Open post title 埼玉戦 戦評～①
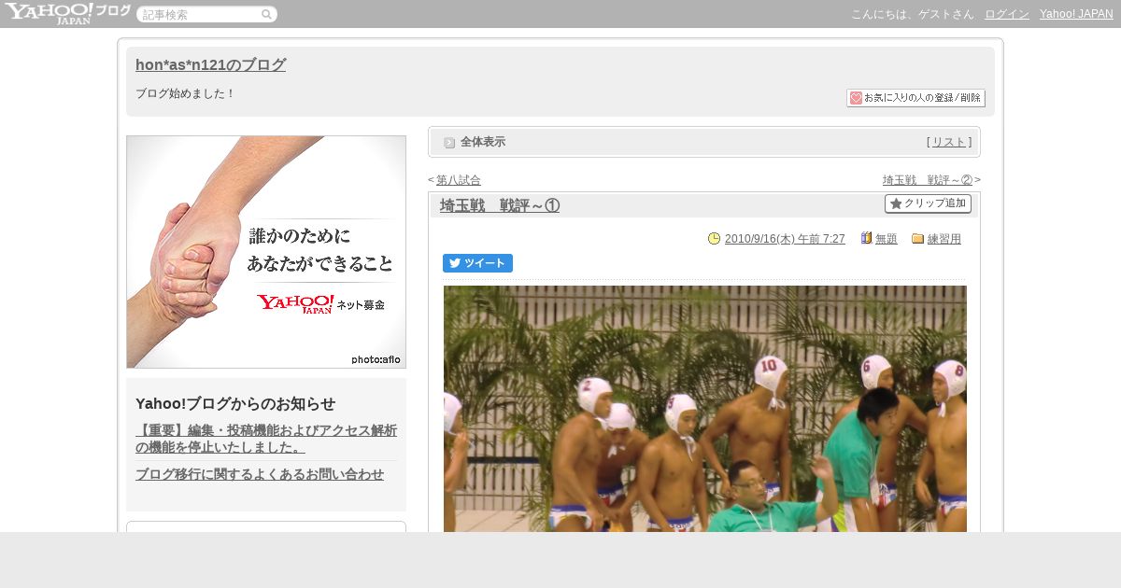Image resolution: width=1121 pixels, height=588 pixels. point(500,205)
